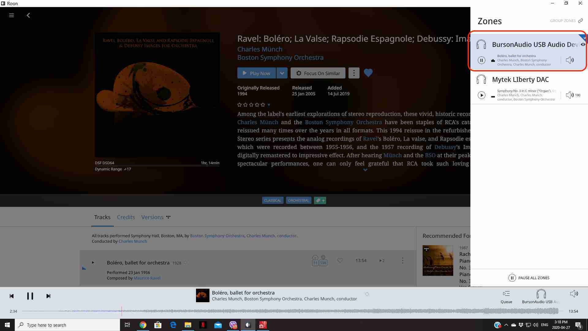Viewport: 588px width, 331px height.
Task: Expand the album description with the down chevron
Action: pos(365,170)
